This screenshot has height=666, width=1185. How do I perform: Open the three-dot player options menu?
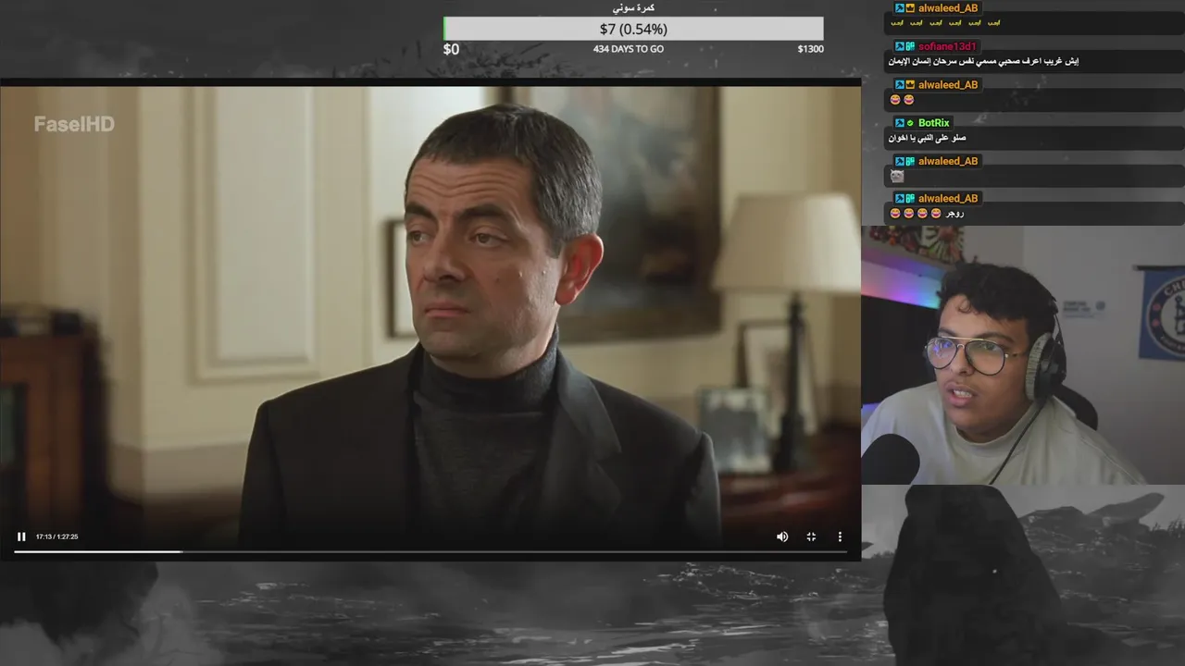[840, 536]
